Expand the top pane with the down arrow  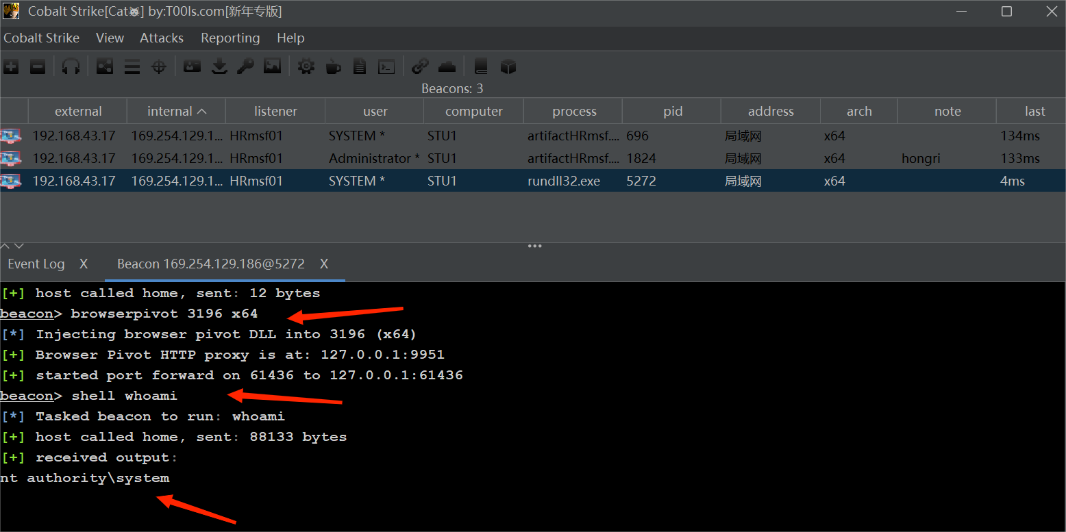tap(19, 246)
